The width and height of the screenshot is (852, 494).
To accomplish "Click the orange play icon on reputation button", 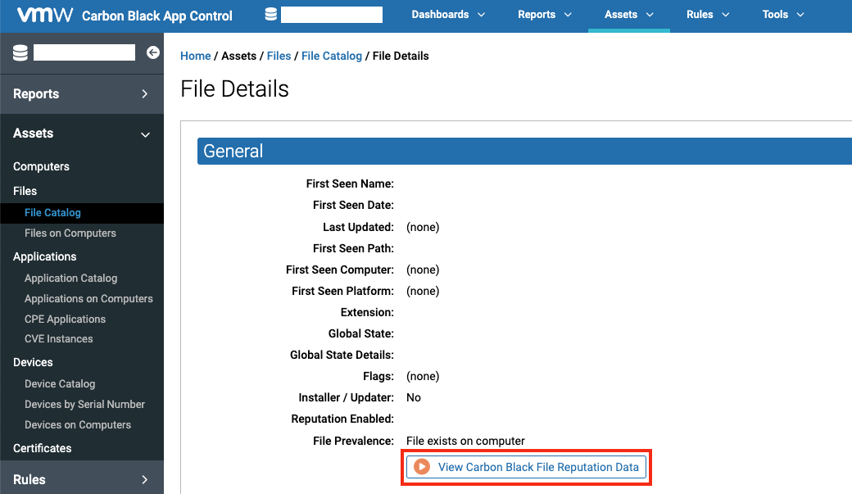I will click(422, 467).
